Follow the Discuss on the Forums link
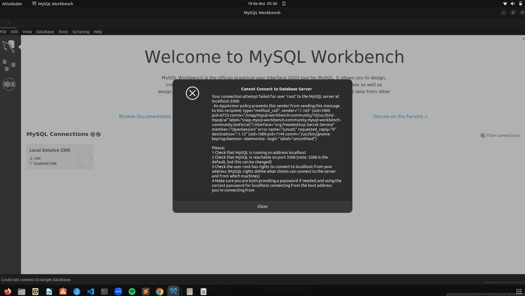The width and height of the screenshot is (525, 296). [x=400, y=117]
